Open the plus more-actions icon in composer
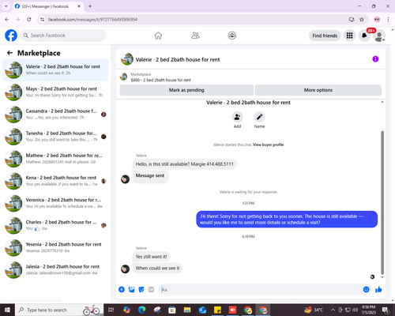The height and width of the screenshot is (316, 395). point(122,289)
